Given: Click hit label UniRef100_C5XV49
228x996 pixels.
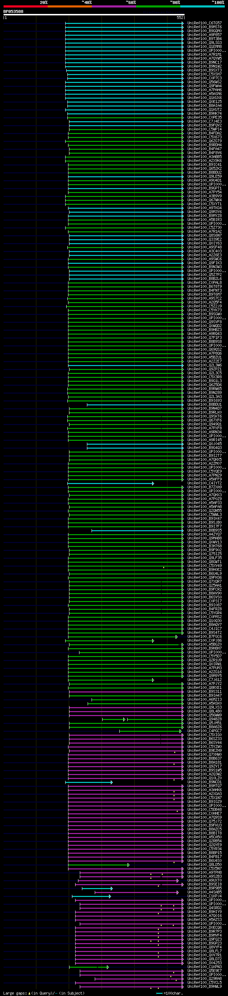Looking at the screenshot, I should 204,566.
